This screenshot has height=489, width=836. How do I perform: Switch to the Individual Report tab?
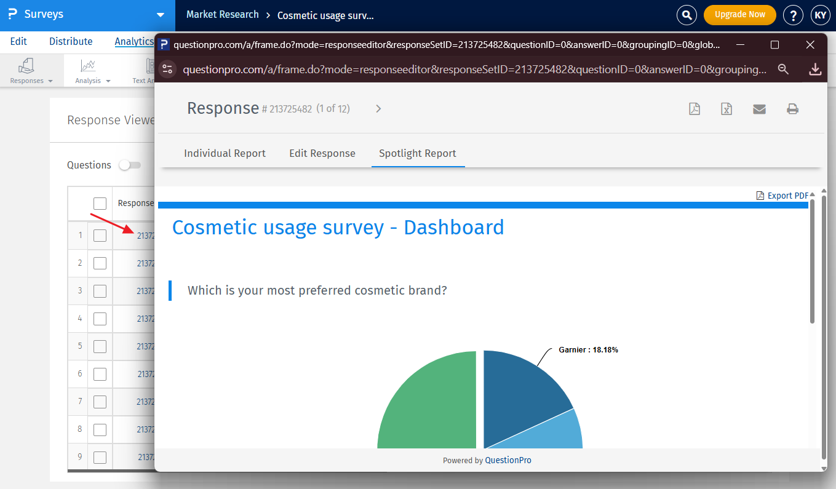point(225,153)
